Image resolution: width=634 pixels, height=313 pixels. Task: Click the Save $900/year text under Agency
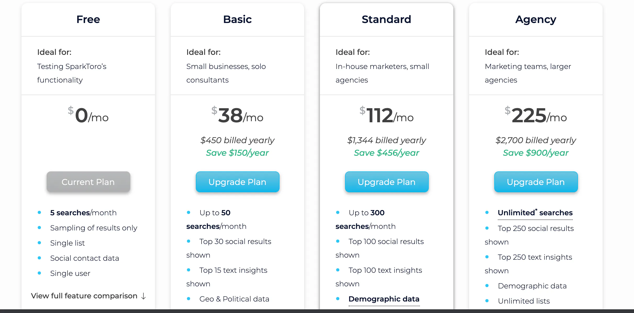(x=535, y=153)
